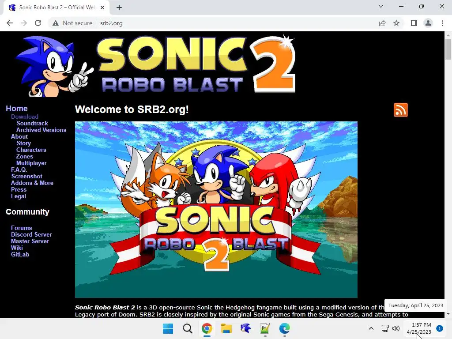
Task: Open Microsoft Edge from taskbar
Action: click(285, 328)
